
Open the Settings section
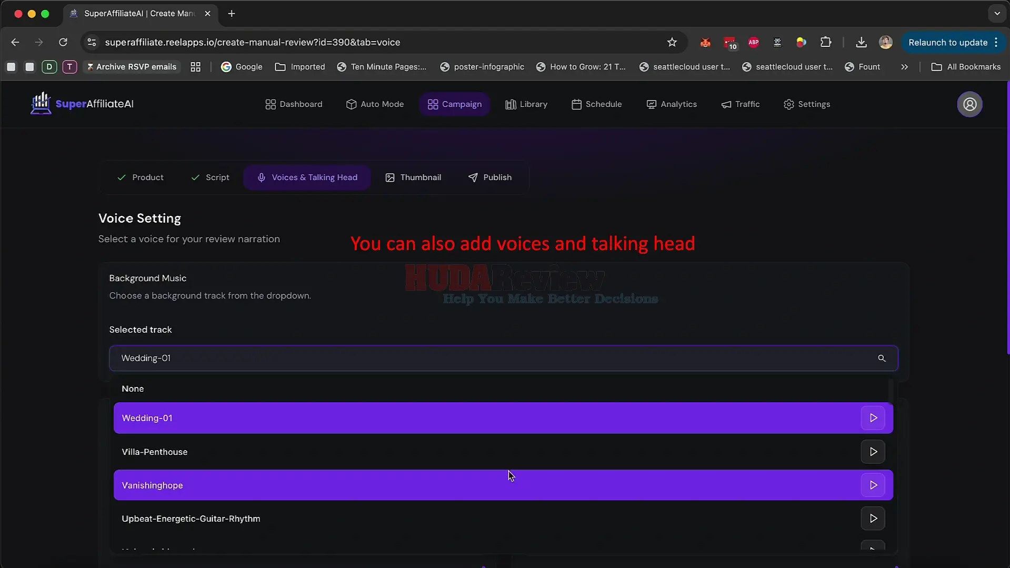(x=807, y=104)
